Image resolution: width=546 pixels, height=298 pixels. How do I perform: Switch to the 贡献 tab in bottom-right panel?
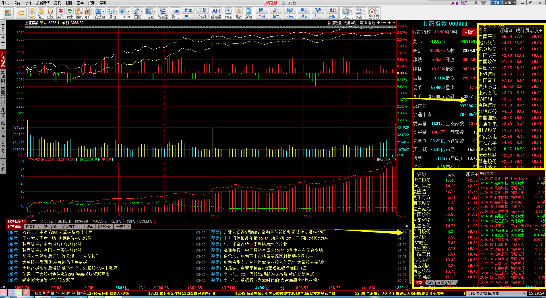pyautogui.click(x=440, y=283)
